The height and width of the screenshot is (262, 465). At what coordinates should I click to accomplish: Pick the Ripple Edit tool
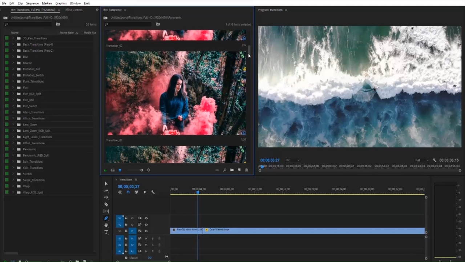[x=106, y=197]
